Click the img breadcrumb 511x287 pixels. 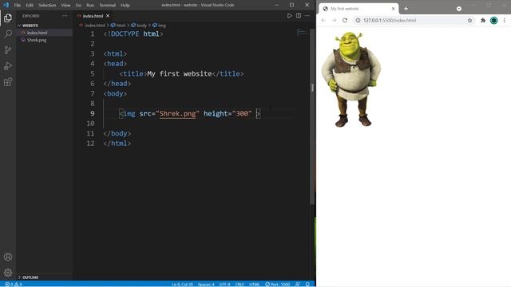click(162, 25)
